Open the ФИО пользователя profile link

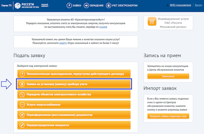[180, 5]
